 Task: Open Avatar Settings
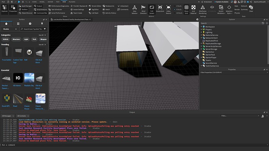[x=77, y=9]
